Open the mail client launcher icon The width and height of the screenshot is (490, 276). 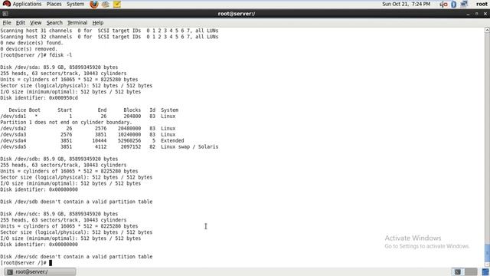[x=106, y=4]
